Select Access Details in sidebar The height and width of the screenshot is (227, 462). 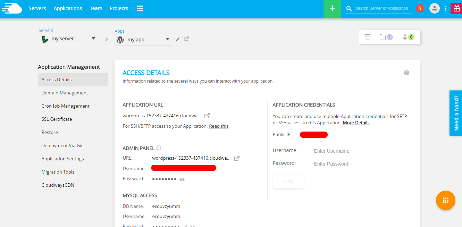(x=73, y=79)
